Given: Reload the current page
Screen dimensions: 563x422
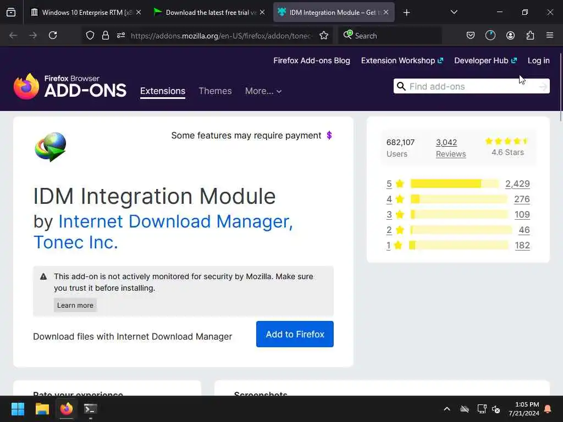Looking at the screenshot, I should click(53, 35).
